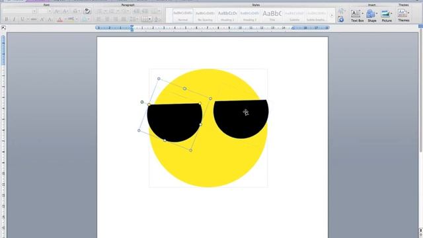Image resolution: width=423 pixels, height=238 pixels.
Task: Apply the red font color icon
Action: (60, 19)
